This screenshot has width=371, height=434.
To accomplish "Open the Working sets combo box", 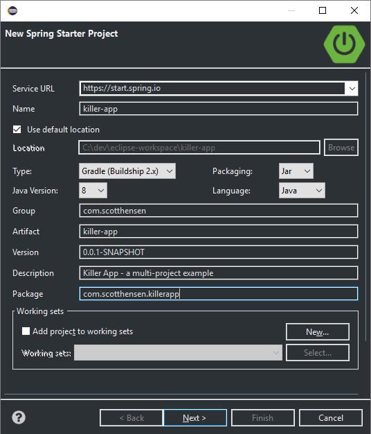I will pos(178,353).
